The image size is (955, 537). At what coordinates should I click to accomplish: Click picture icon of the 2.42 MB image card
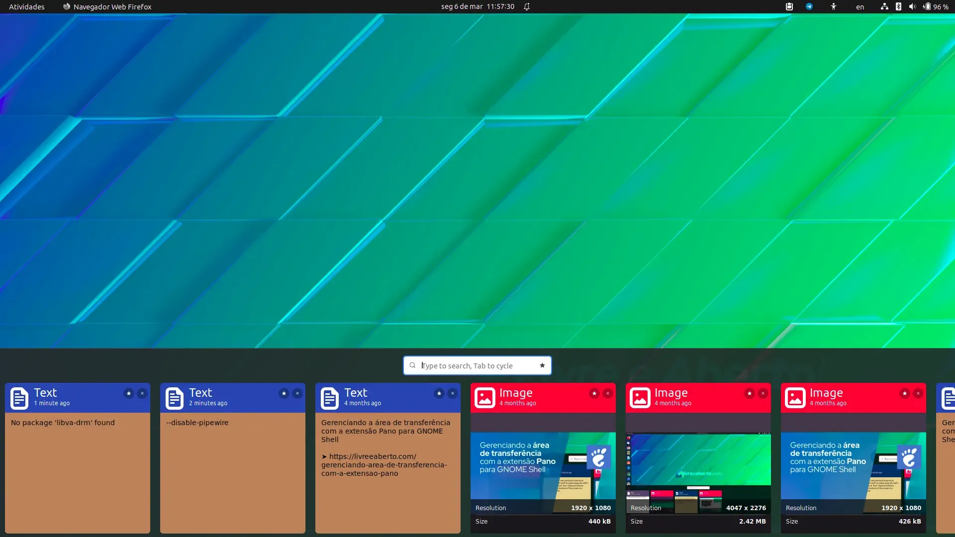(x=640, y=398)
